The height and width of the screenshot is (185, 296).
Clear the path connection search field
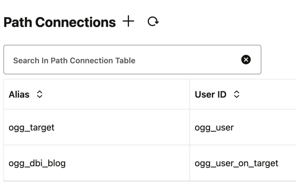[246, 60]
